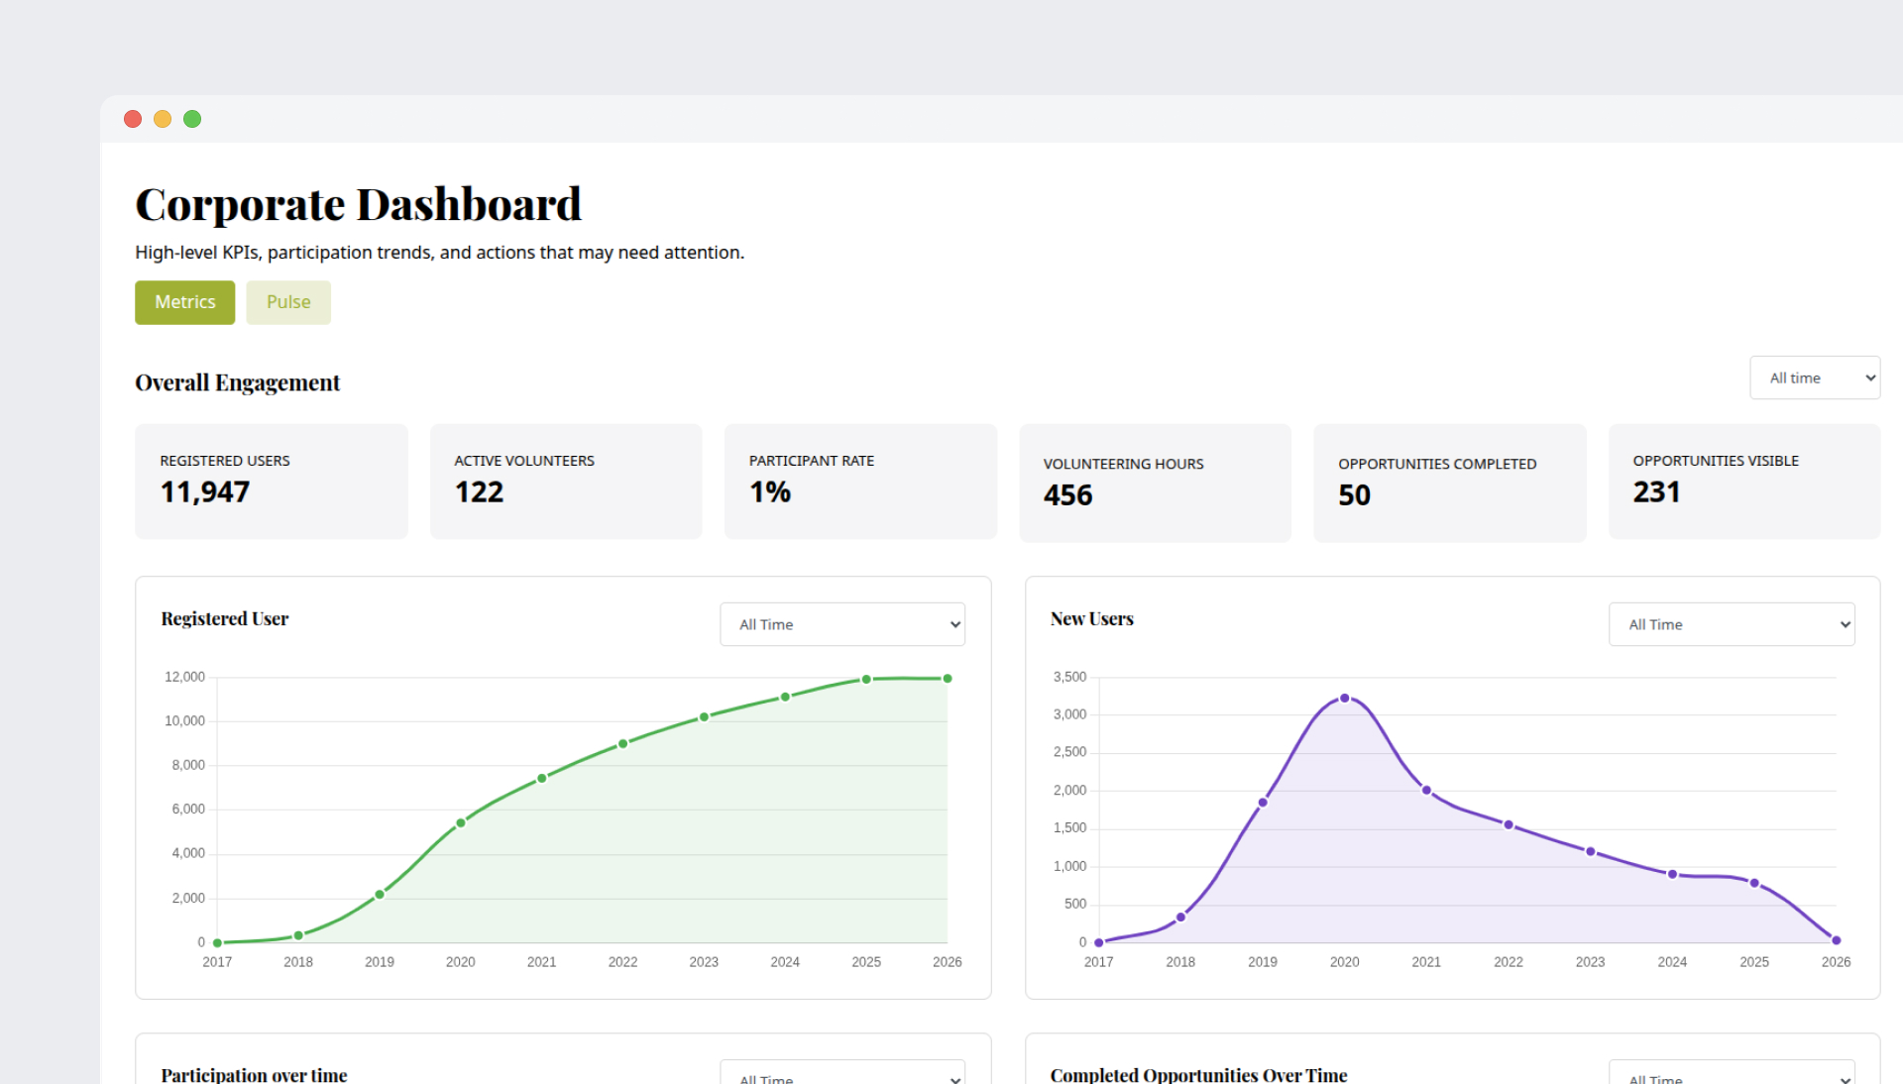Click the 2026 data point on Registered User chart
1903x1084 pixels.
tap(948, 679)
